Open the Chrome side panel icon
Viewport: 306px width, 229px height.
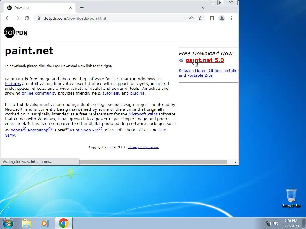point(212,18)
